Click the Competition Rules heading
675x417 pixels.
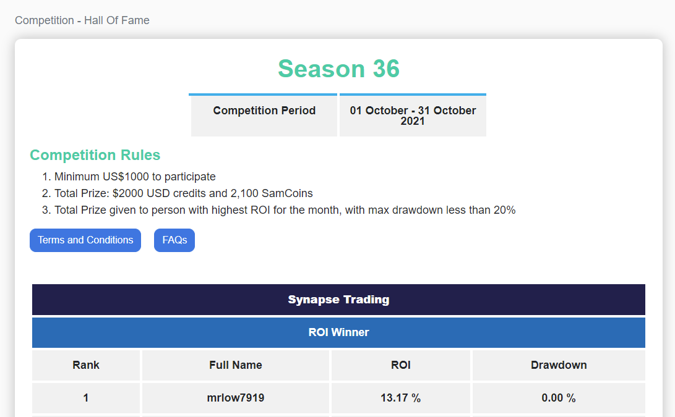coord(95,155)
